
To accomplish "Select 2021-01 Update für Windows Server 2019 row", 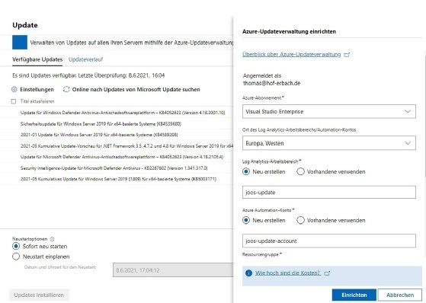I will tap(117, 135).
